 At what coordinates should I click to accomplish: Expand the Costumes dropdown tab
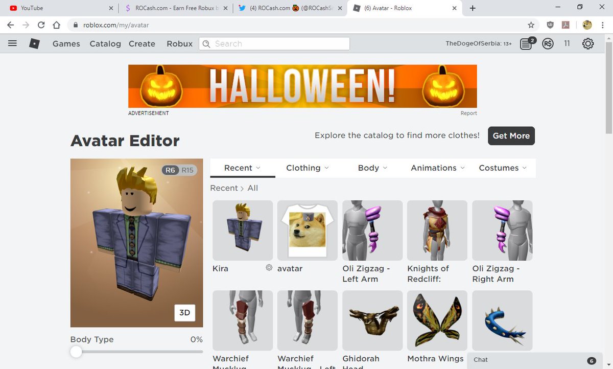(503, 168)
